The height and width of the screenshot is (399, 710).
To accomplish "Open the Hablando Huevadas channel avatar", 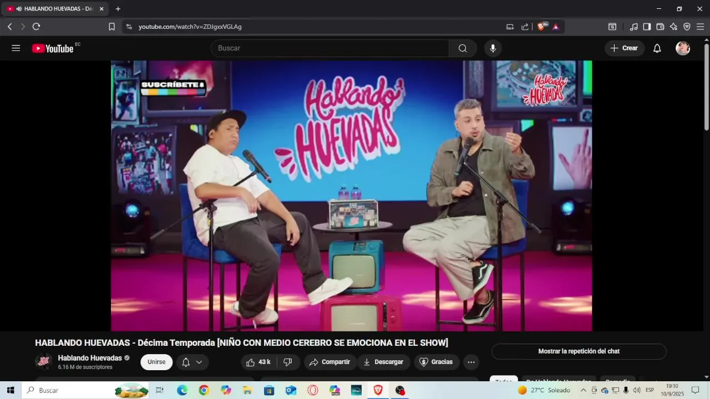I will 44,362.
